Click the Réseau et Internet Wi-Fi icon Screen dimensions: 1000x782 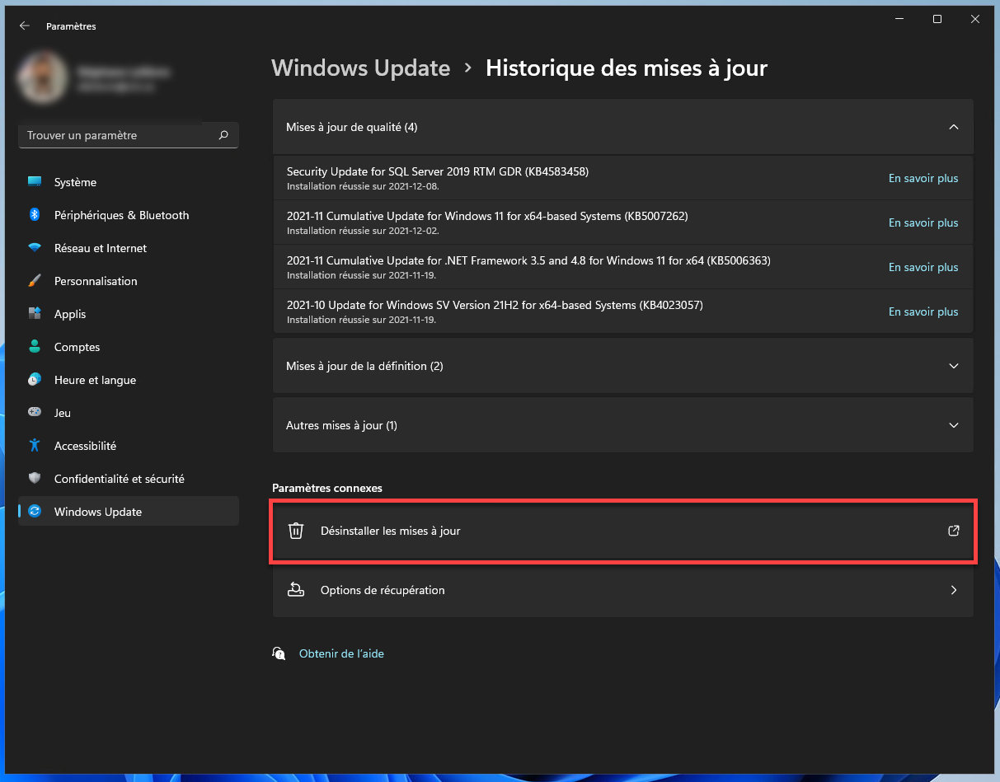pos(35,248)
